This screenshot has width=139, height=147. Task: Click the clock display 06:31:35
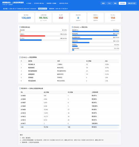point(132,3)
